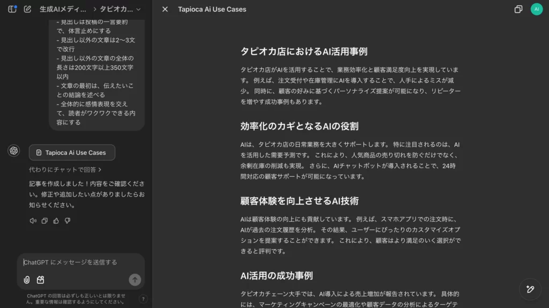Viewport: 549px width, 308px height.
Task: Open the canvas edit suggestions pencil button
Action: pyautogui.click(x=530, y=289)
